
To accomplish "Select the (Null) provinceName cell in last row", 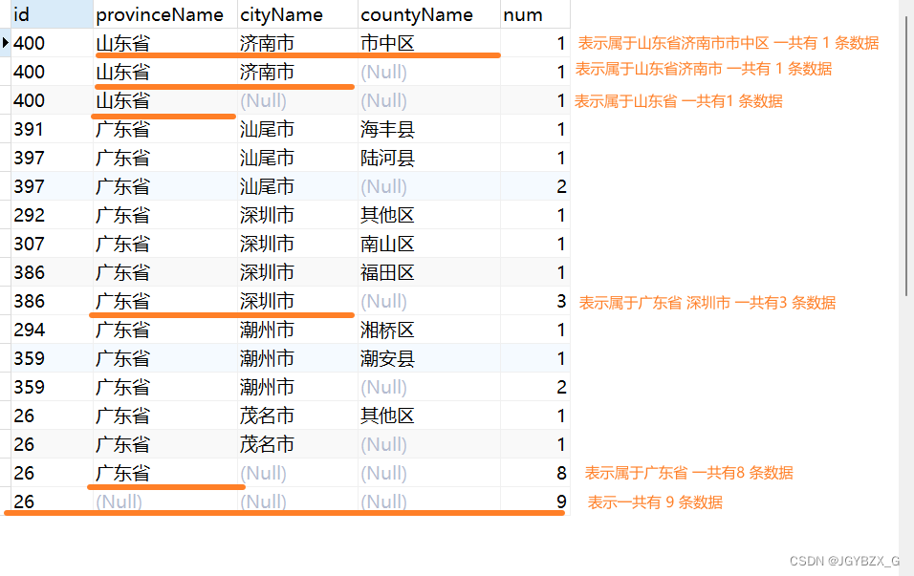I will point(165,501).
